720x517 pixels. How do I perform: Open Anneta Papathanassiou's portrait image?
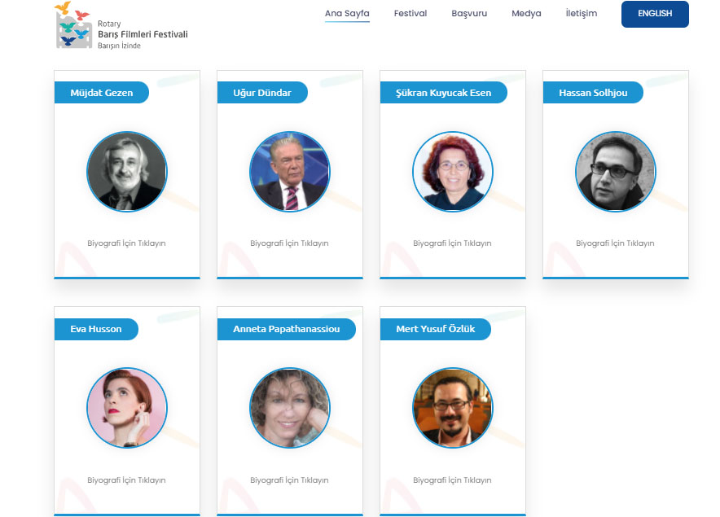click(290, 408)
